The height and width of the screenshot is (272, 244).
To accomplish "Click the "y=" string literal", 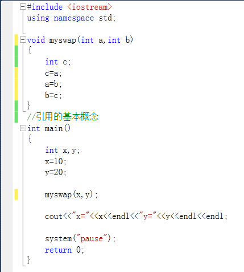I will 148,216.
